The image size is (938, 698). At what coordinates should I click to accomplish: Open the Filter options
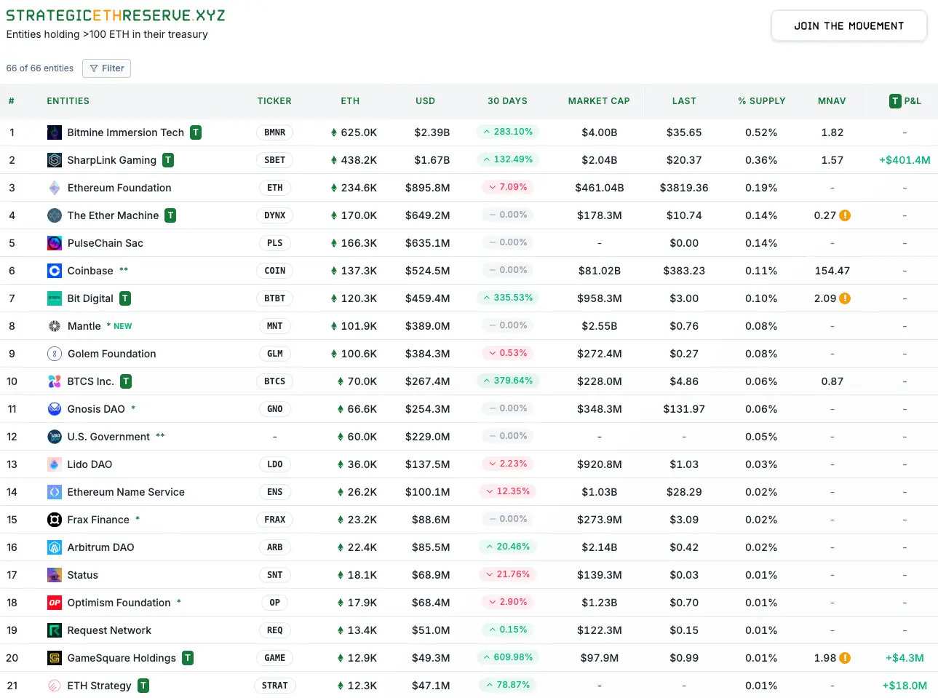click(106, 68)
